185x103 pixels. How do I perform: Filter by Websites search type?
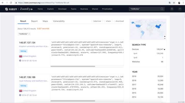136,62
